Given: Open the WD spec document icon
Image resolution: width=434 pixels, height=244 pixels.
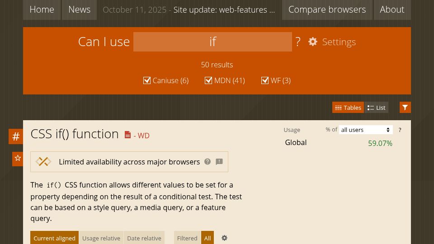Looking at the screenshot, I should point(127,135).
